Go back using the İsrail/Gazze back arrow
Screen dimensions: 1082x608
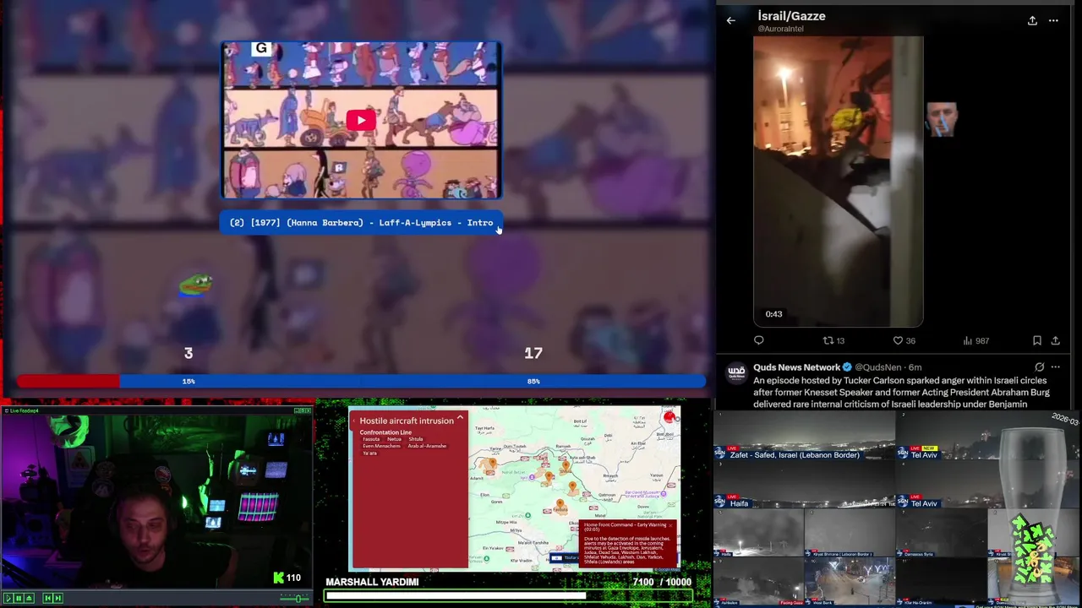731,20
